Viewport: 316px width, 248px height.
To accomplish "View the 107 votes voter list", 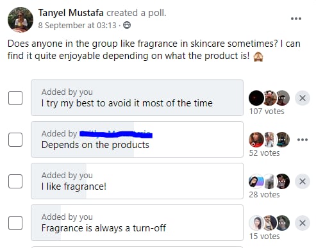I will (x=267, y=112).
